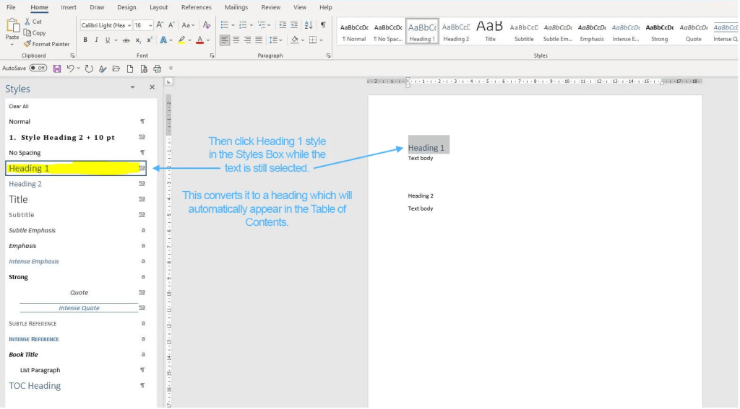Open the numbering list dropdown
The image size is (740, 409).
point(251,25)
